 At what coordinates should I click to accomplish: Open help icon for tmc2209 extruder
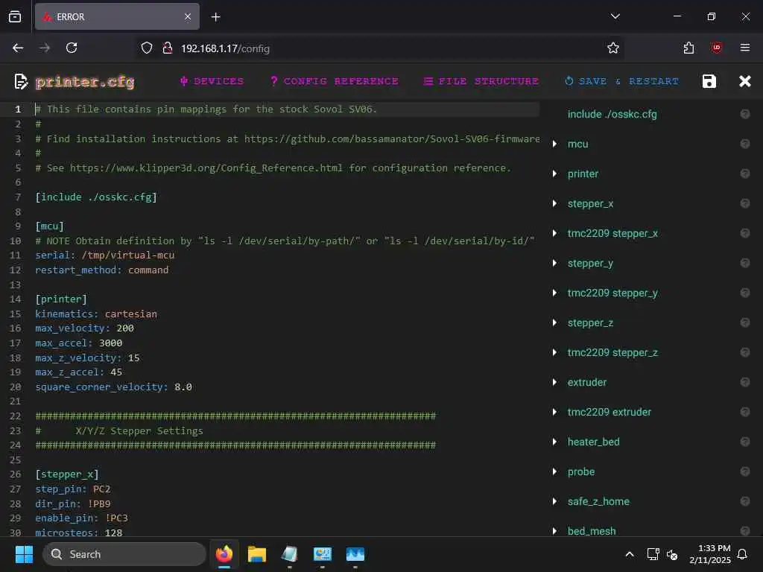pyautogui.click(x=744, y=412)
